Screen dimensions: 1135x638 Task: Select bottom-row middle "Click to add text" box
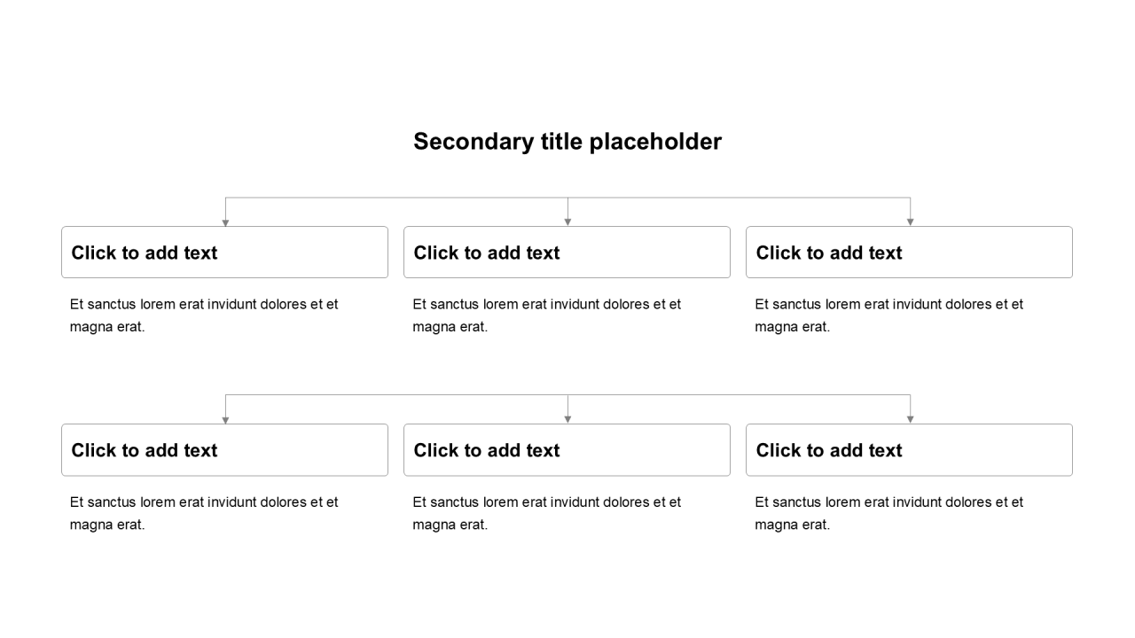(x=567, y=450)
